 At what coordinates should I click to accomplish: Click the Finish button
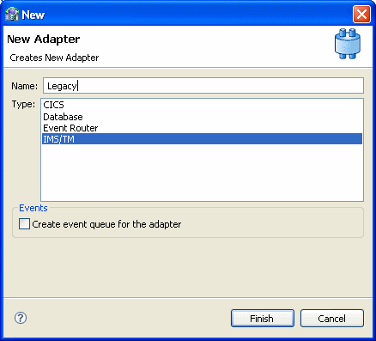pyautogui.click(x=263, y=318)
